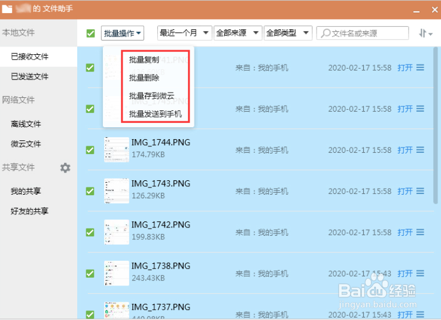Click thumbnail of IMG_1743.PNG
The height and width of the screenshot is (320, 441).
coord(117,191)
